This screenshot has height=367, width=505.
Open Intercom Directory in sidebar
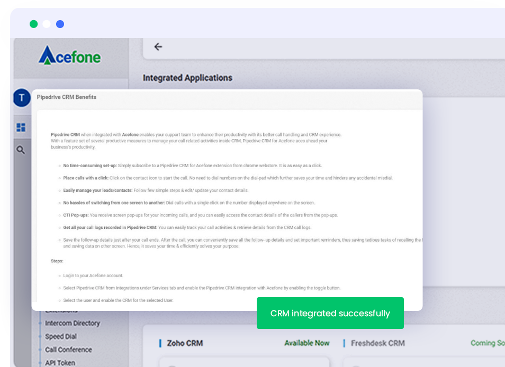pyautogui.click(x=73, y=323)
